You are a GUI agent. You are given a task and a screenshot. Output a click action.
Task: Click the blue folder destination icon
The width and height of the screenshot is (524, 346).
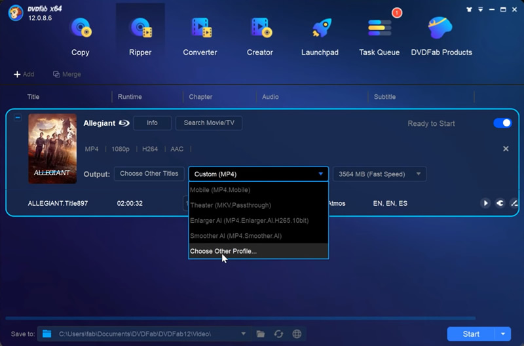click(47, 334)
